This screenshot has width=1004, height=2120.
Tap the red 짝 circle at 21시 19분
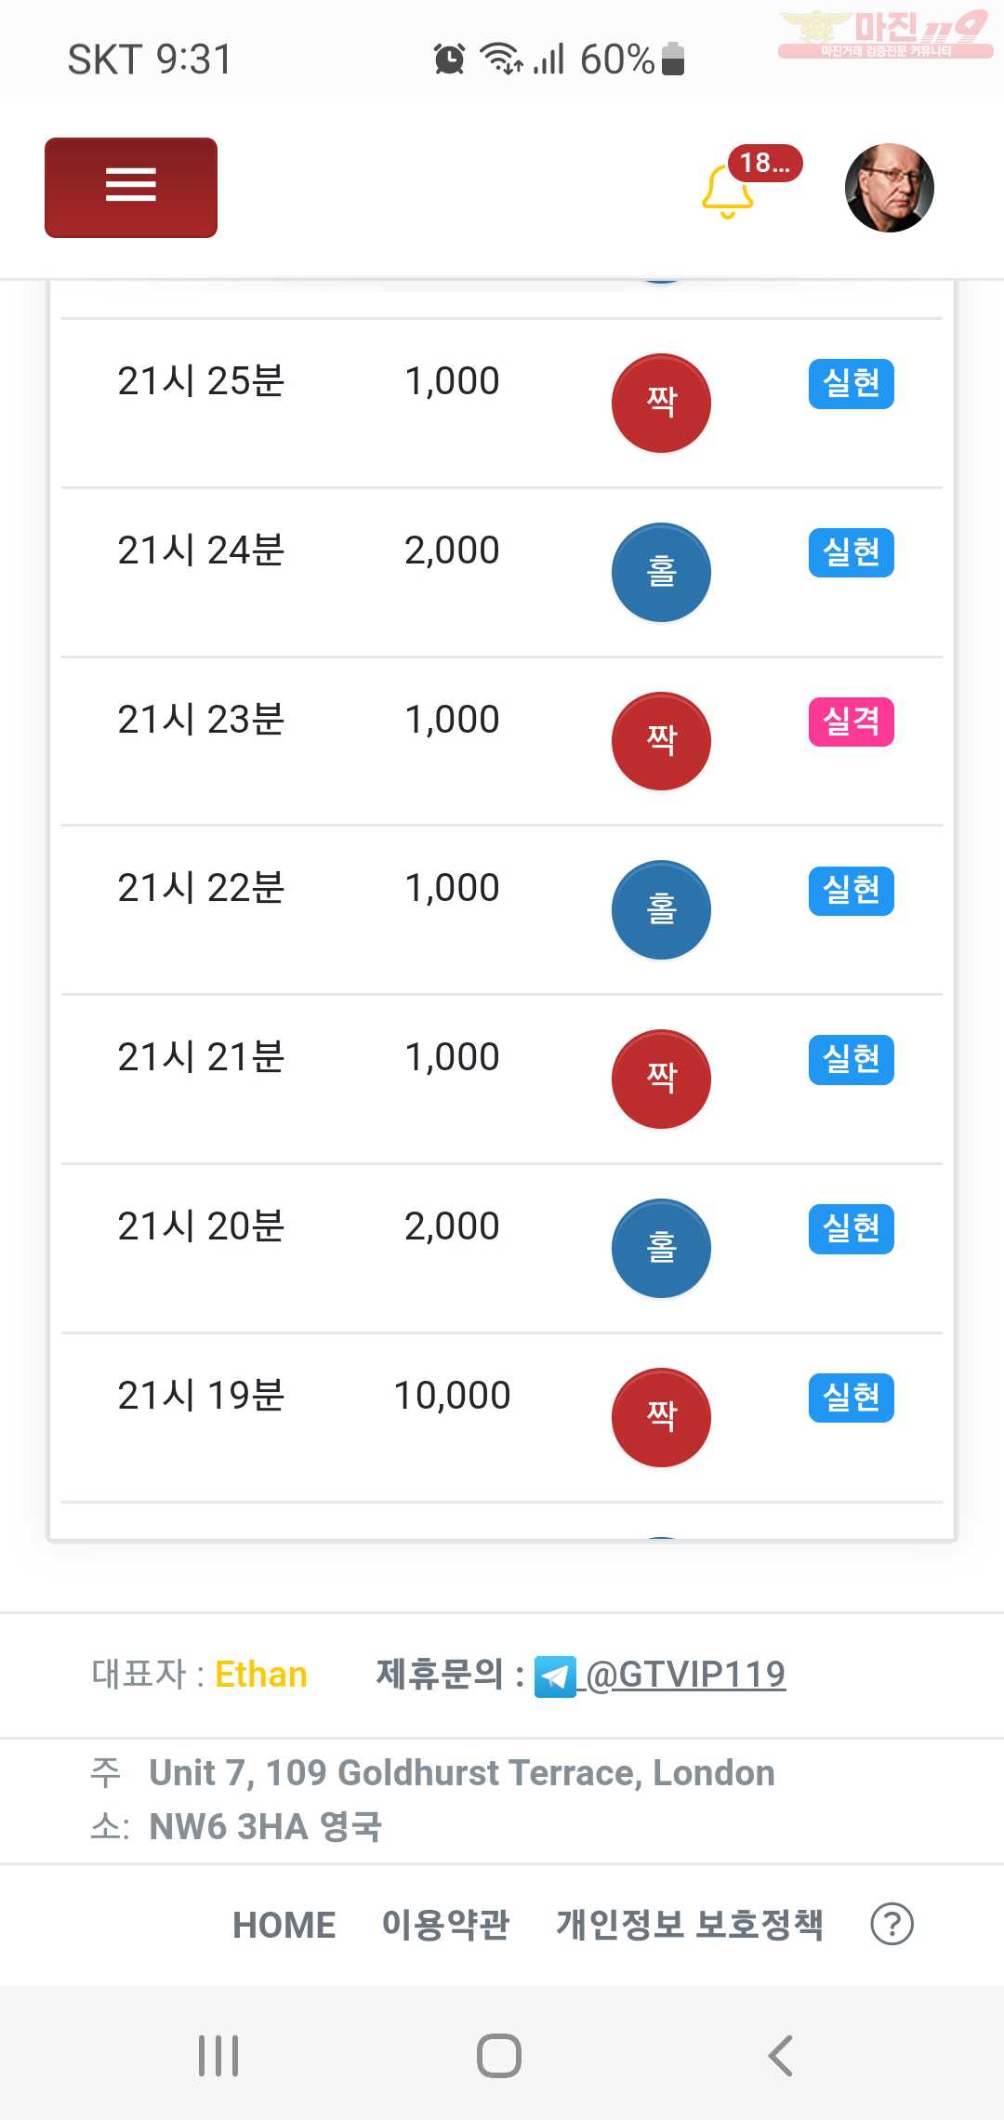point(661,1417)
